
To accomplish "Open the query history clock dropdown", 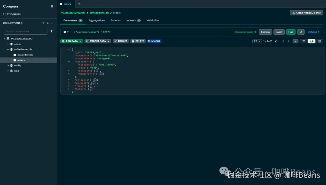I will coord(66,32).
